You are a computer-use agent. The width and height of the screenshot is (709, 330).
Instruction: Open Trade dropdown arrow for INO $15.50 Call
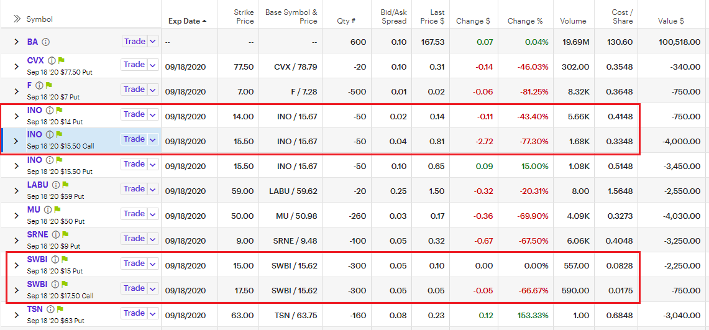pyautogui.click(x=153, y=139)
